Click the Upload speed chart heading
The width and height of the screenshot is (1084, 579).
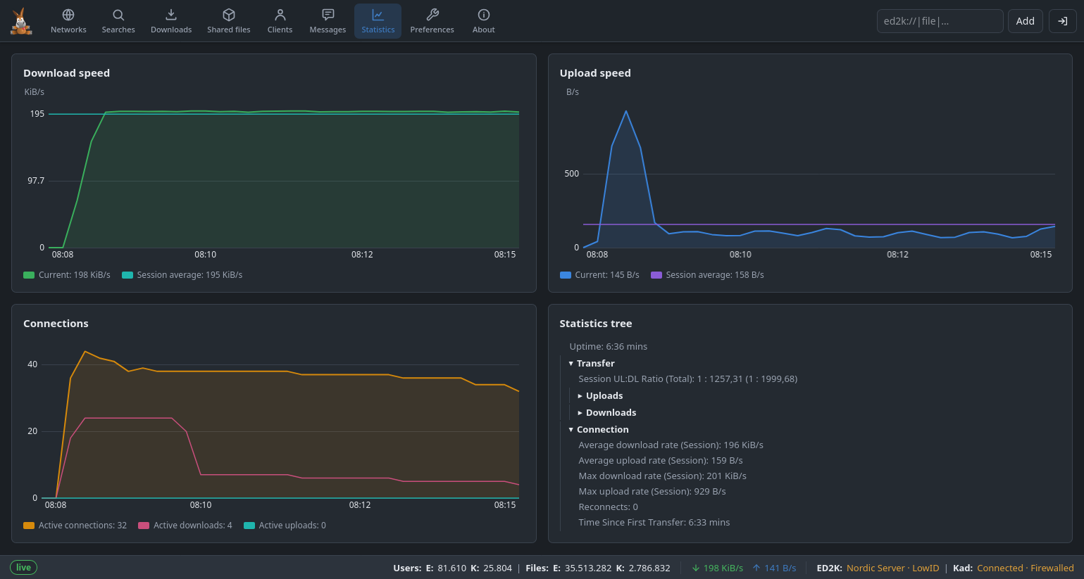click(x=595, y=73)
